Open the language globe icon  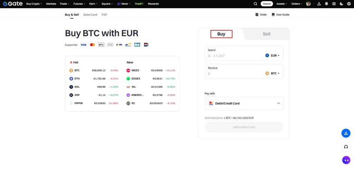334,4
